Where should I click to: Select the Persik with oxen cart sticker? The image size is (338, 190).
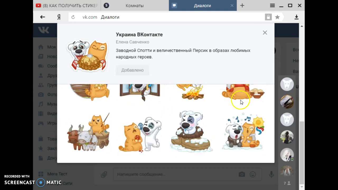coord(88,131)
